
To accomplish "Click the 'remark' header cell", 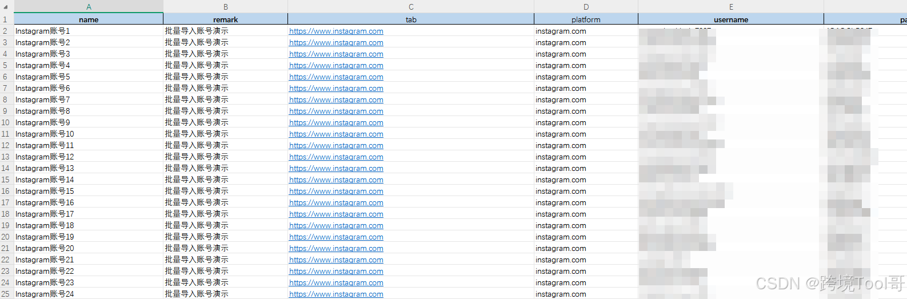I will coord(225,19).
